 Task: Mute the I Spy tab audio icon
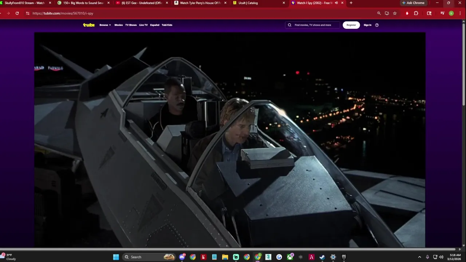[x=336, y=3]
